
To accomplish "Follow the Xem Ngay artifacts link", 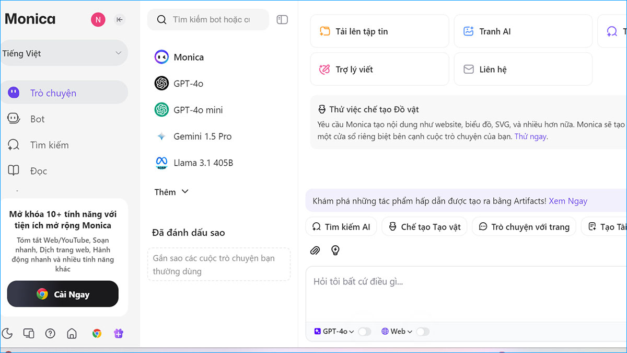I will click(568, 201).
